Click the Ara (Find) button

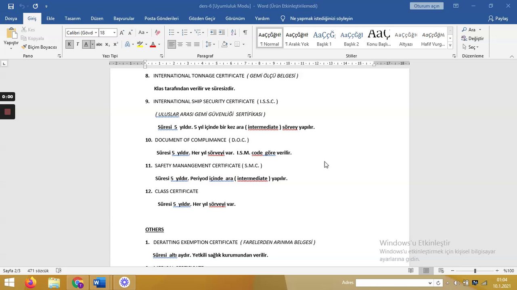click(x=471, y=29)
